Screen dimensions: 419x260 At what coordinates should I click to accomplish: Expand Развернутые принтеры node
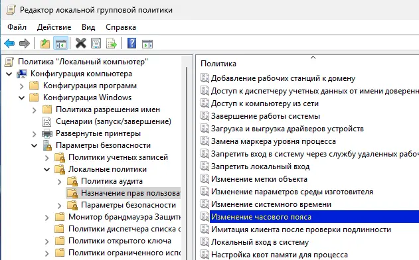click(35, 134)
